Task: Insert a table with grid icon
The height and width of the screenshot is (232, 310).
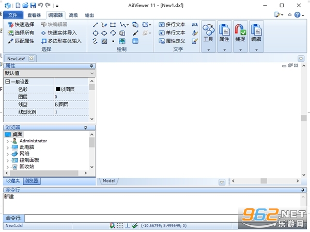Action: click(135, 41)
